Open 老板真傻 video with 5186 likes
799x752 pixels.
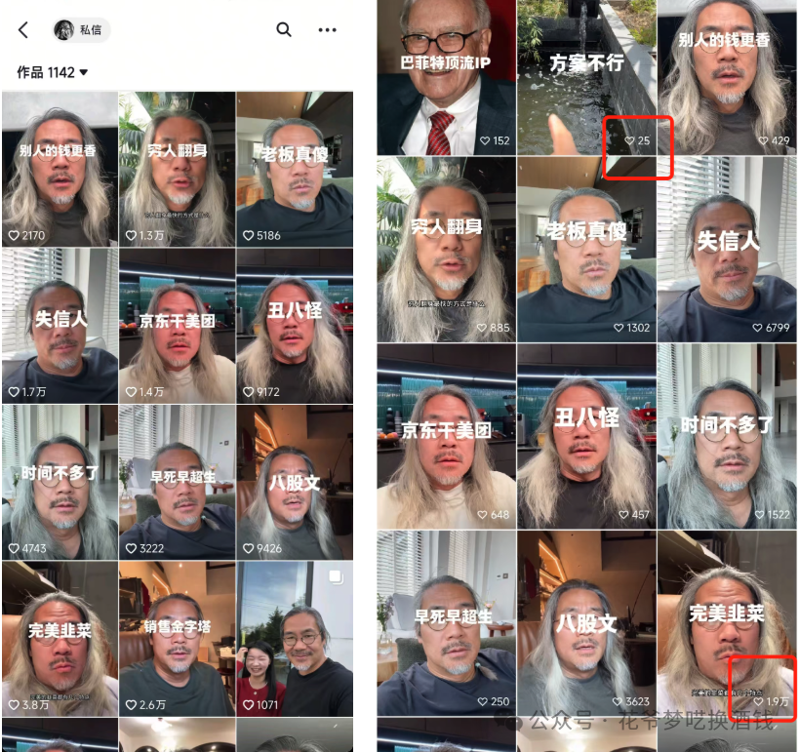tap(295, 169)
